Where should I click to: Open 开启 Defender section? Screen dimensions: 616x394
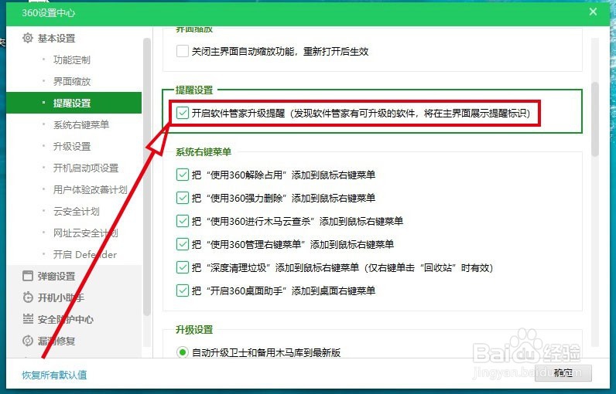(x=85, y=254)
